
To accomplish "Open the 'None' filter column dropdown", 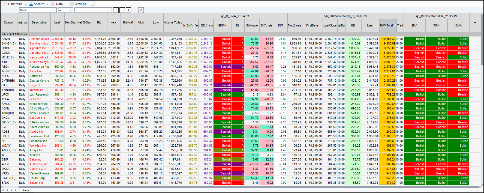I will click(x=54, y=10).
